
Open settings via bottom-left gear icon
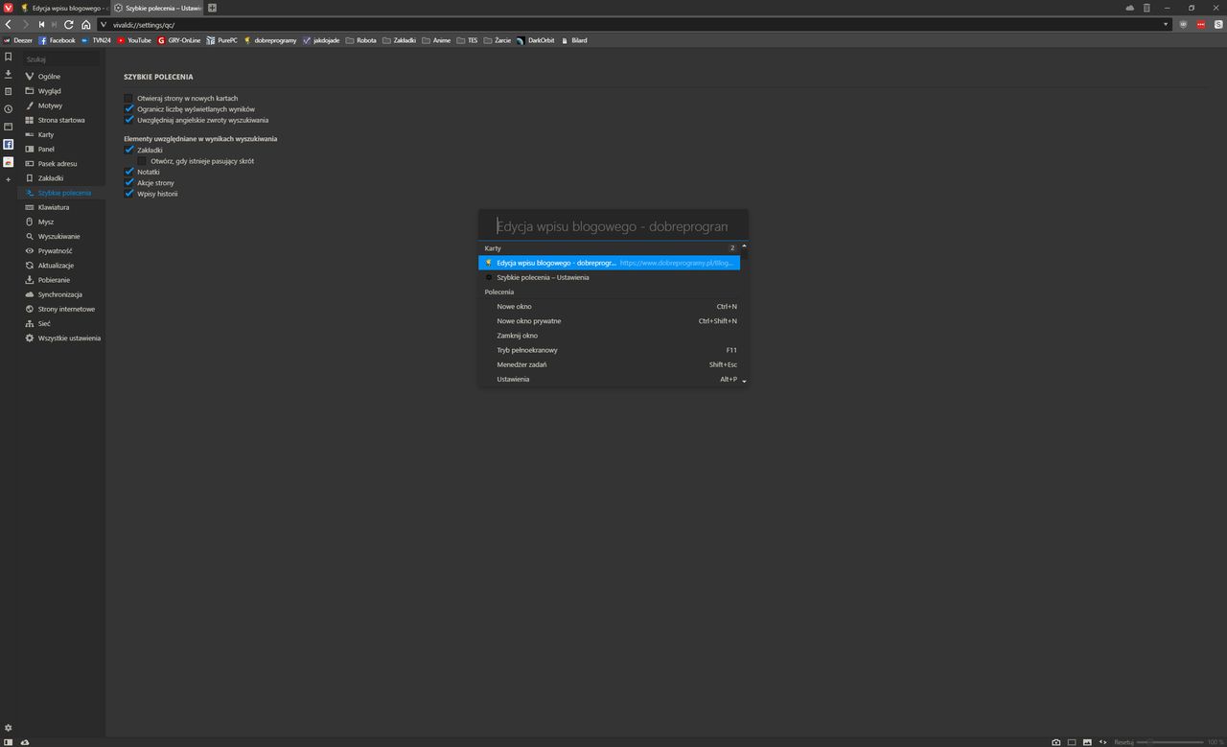(9, 728)
